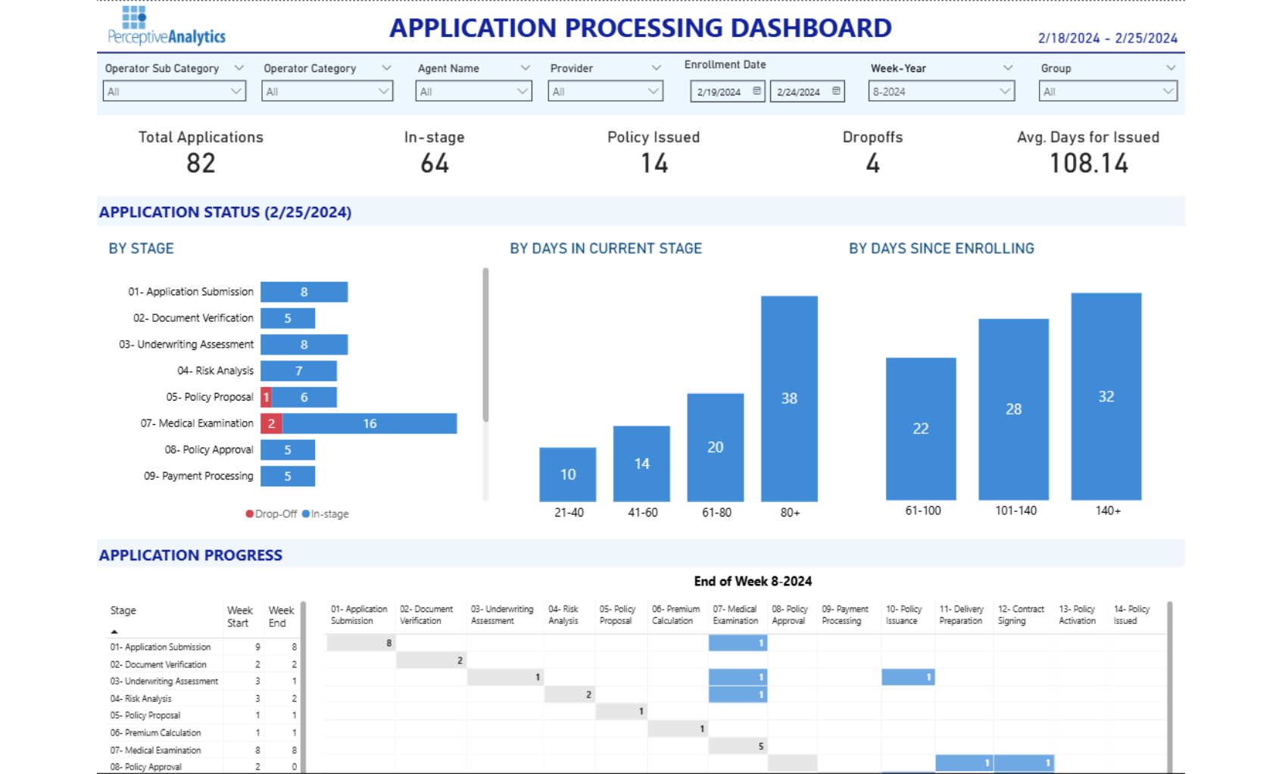Toggle the In-stage legend item
Image resolution: width=1282 pixels, height=774 pixels.
[x=326, y=513]
